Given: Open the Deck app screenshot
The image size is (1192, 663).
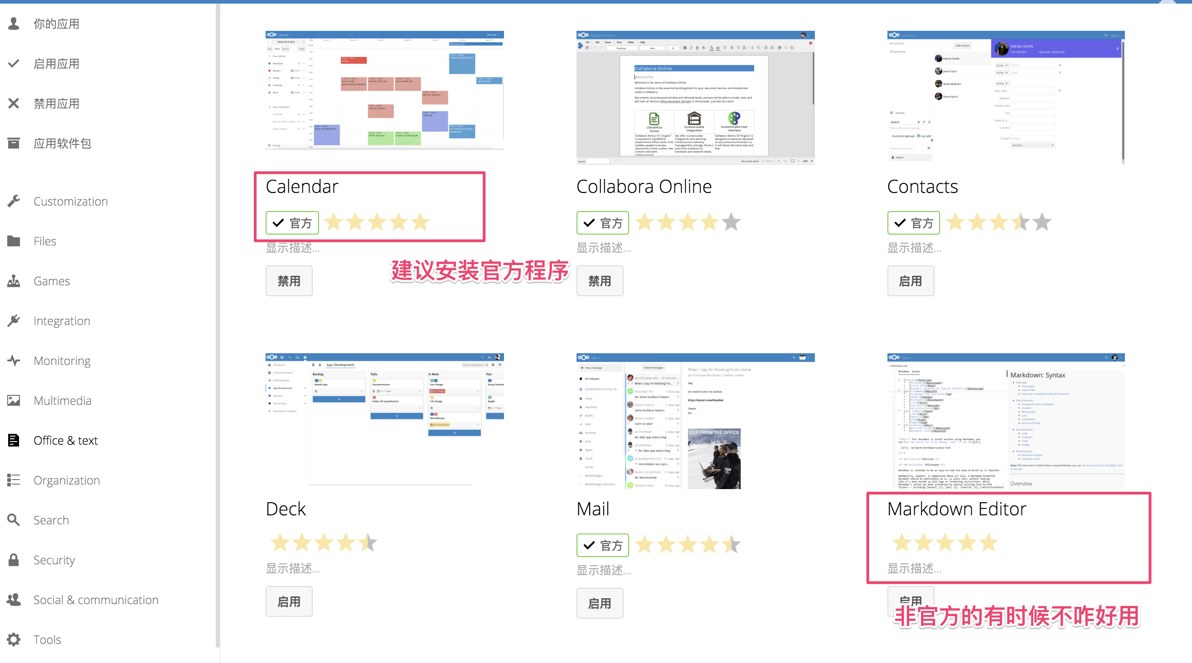Looking at the screenshot, I should [x=384, y=420].
